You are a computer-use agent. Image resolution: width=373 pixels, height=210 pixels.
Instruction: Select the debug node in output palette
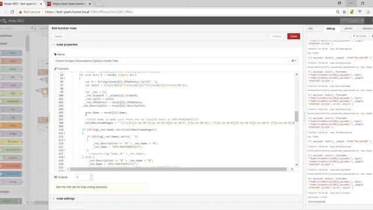(x=10, y=201)
